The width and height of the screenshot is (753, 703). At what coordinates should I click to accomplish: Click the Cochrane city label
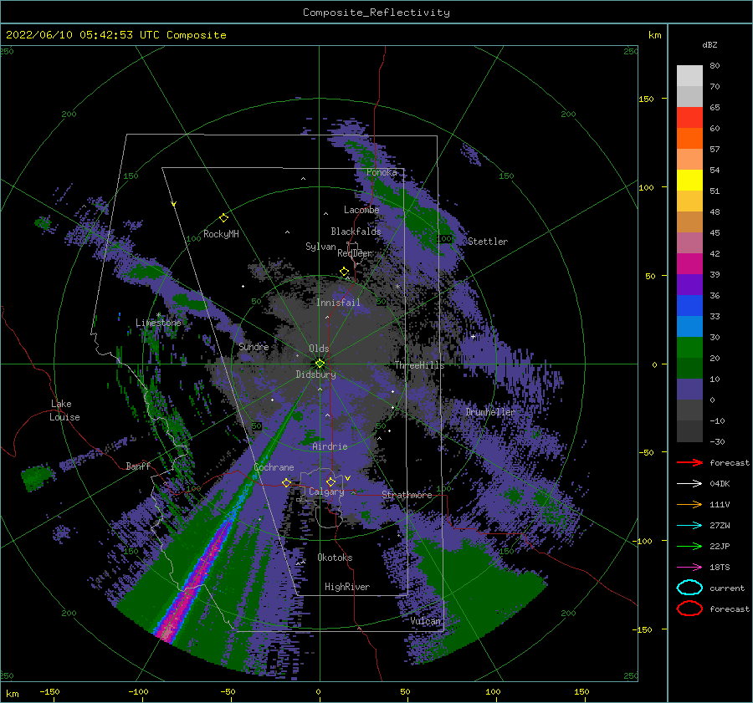[274, 467]
